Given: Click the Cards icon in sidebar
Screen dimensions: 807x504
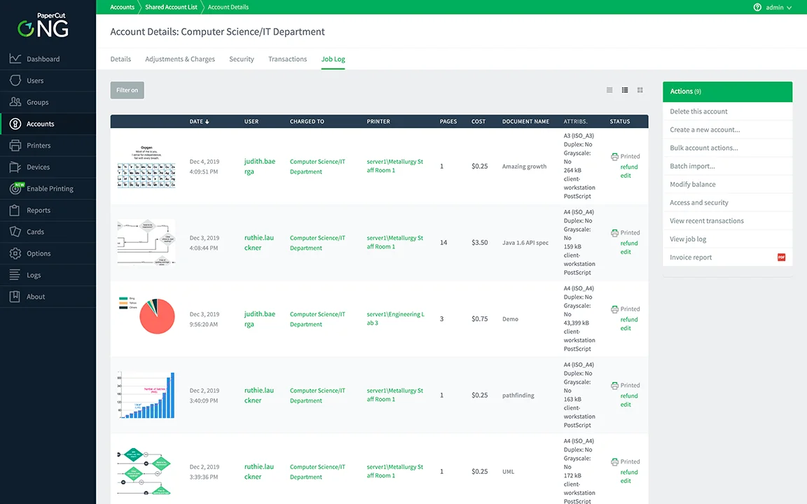Looking at the screenshot, I should 15,232.
